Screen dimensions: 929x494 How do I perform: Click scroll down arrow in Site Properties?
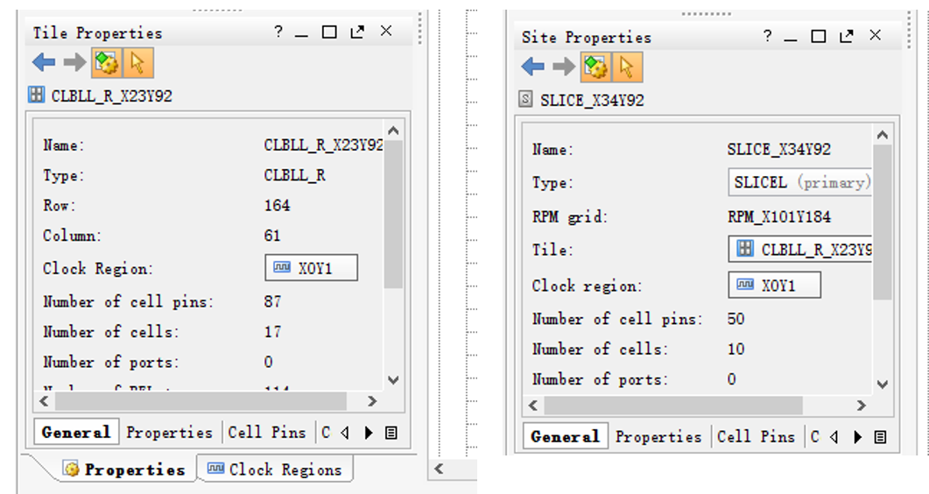[883, 385]
